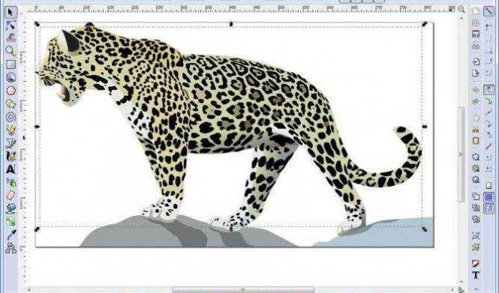Click the right-middle selection scale handle
This screenshot has height=293, width=499.
[425, 127]
